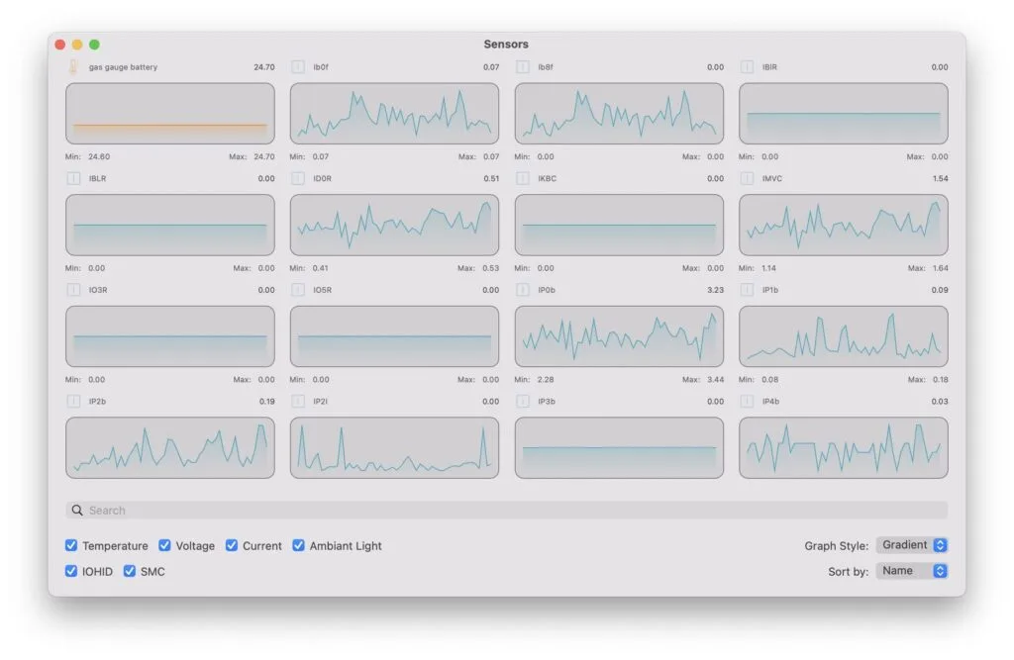Screen dimensions: 1014x660
Task: Select the Ib8f sensor graph
Action: [x=619, y=113]
